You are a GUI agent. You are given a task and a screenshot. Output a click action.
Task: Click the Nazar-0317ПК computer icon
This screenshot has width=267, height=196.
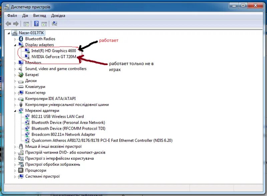(x=14, y=33)
